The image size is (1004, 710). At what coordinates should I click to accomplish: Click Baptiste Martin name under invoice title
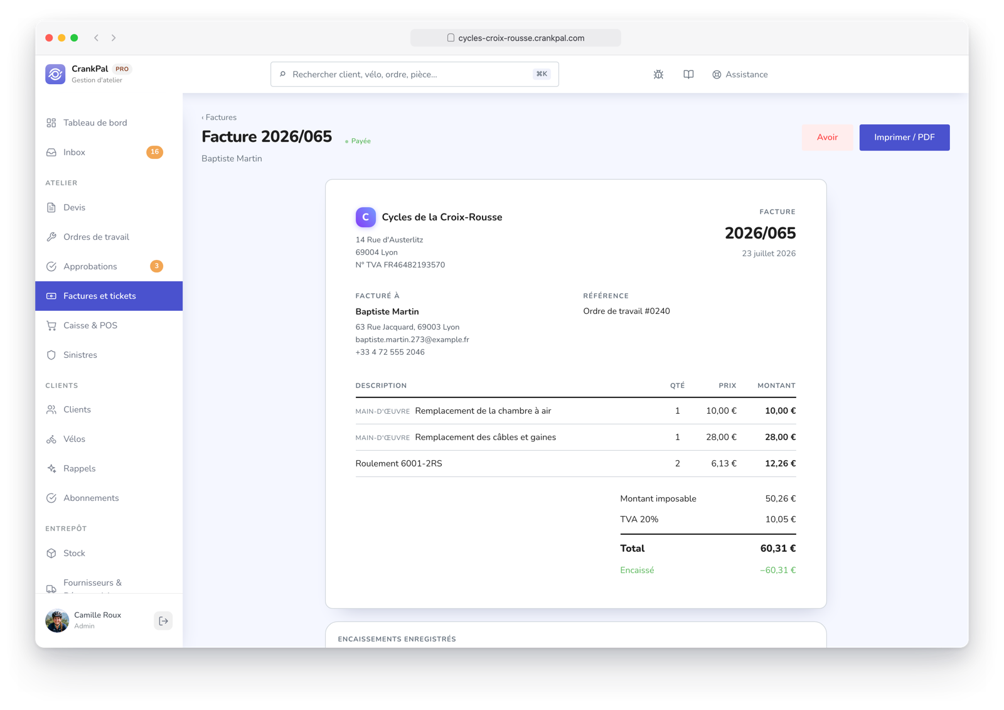[232, 159]
